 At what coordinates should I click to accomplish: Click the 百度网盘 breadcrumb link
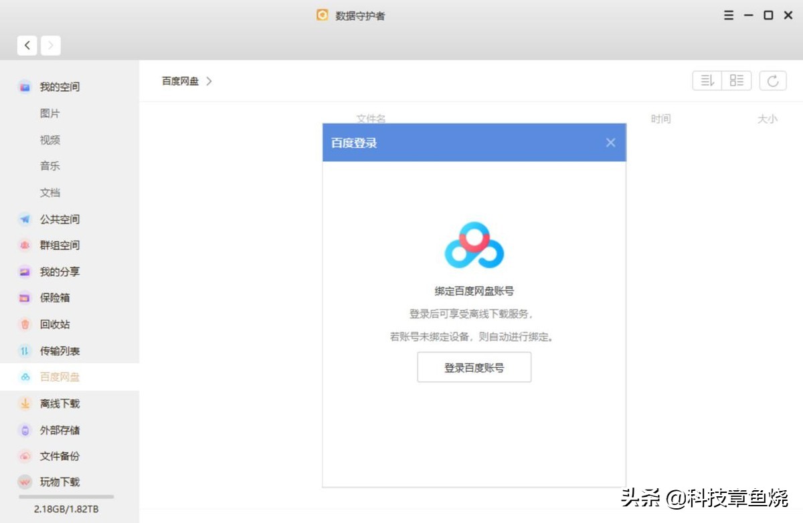[178, 81]
